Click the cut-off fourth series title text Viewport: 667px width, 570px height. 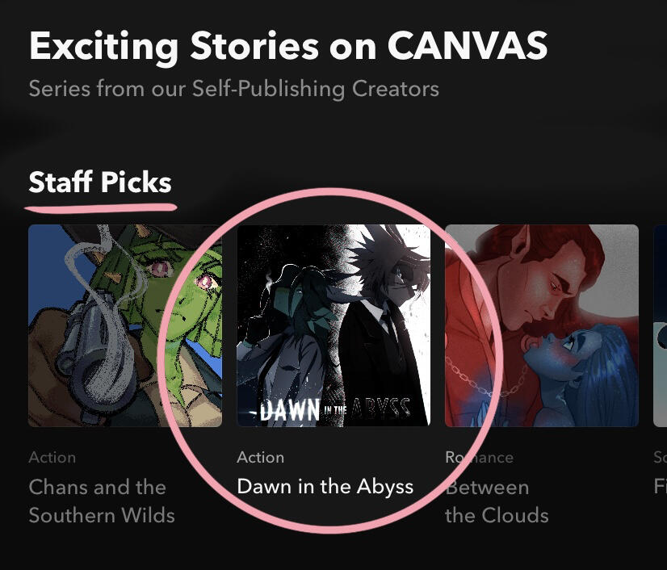coord(661,486)
